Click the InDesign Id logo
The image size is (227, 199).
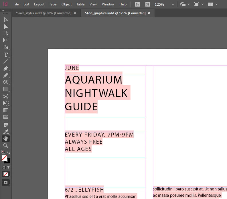[x=5, y=4]
